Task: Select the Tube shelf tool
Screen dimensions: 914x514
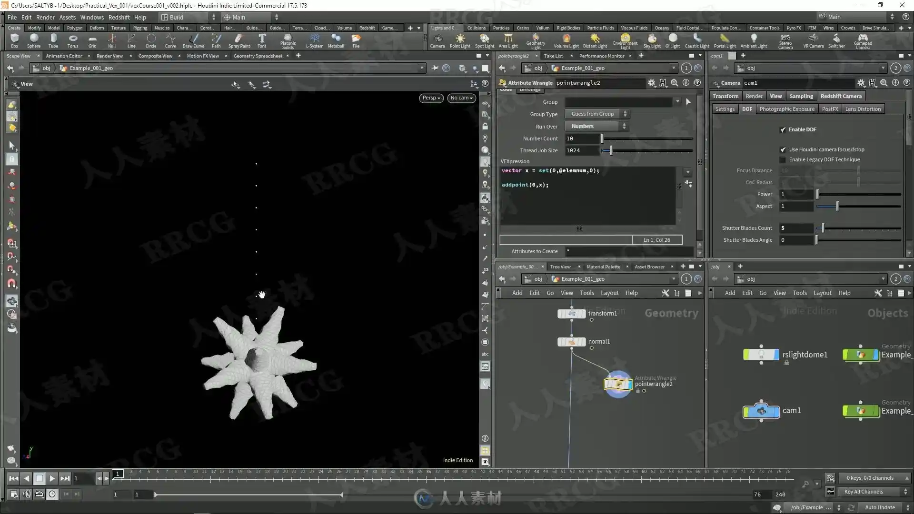Action: coord(53,40)
